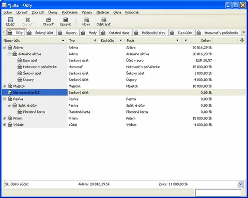Click the bank icon beside Splatné účty
248x198 pixels.
pyautogui.click(x=14, y=105)
